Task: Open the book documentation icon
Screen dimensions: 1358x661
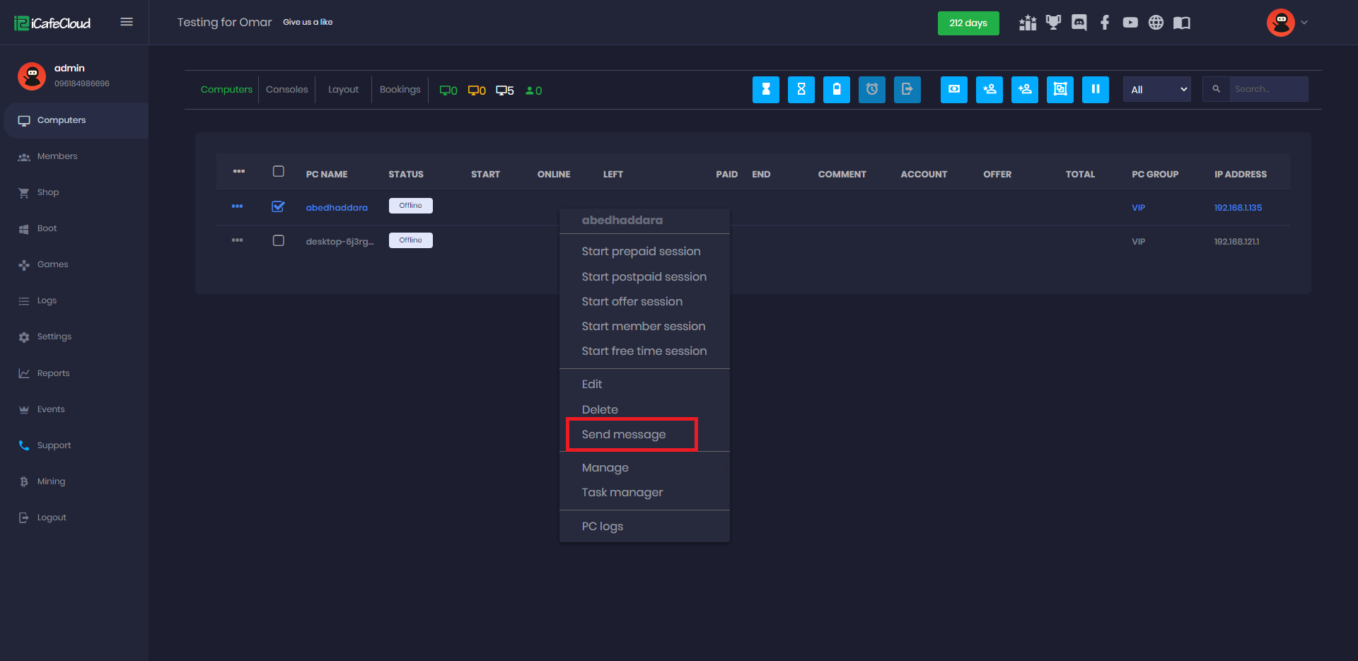Action: click(1181, 23)
